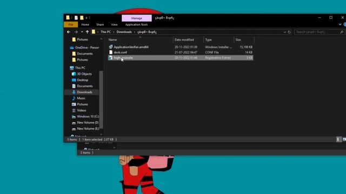
Task: Open Pictures under This PC
Action: 82,104
